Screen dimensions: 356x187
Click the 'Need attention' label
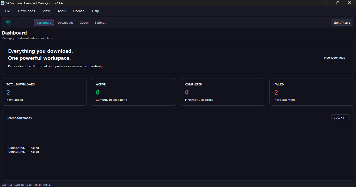click(x=285, y=100)
